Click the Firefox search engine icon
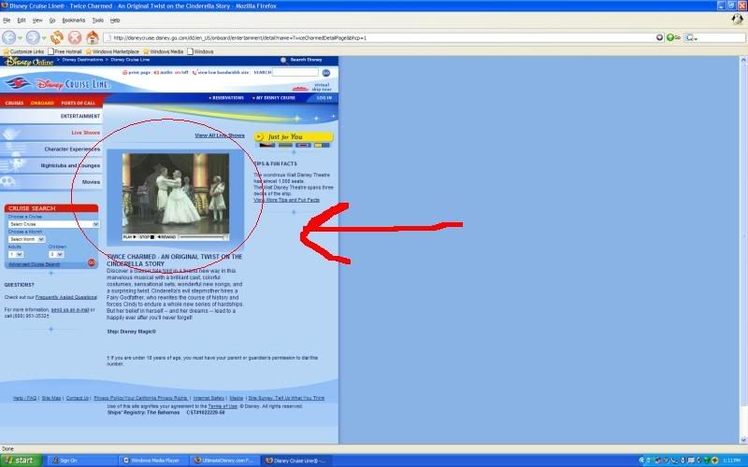Viewport: 748px width, 467px height. (x=690, y=37)
